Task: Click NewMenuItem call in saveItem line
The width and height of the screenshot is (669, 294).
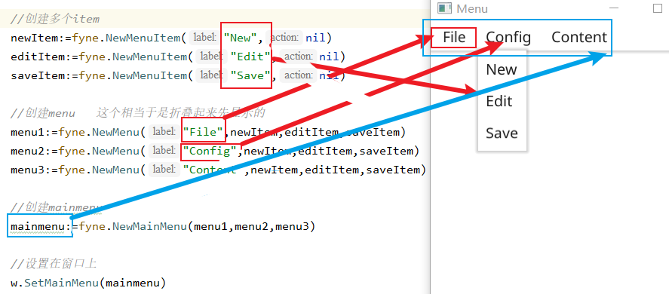Action: tap(146, 75)
